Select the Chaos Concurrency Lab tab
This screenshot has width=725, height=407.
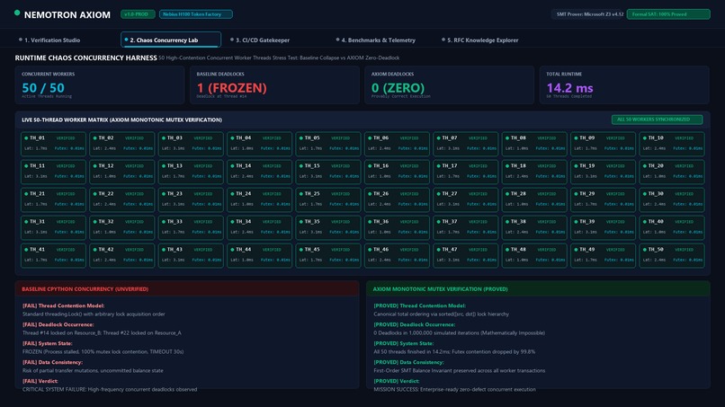pos(171,40)
